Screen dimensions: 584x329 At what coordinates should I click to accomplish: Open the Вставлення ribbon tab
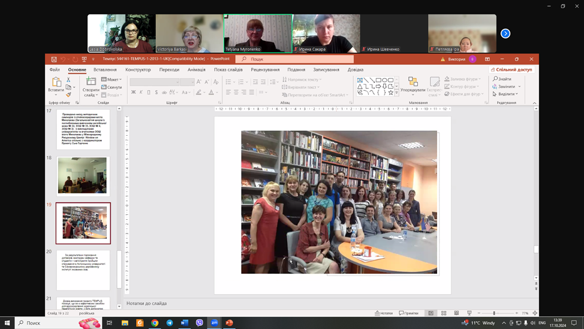pos(105,70)
